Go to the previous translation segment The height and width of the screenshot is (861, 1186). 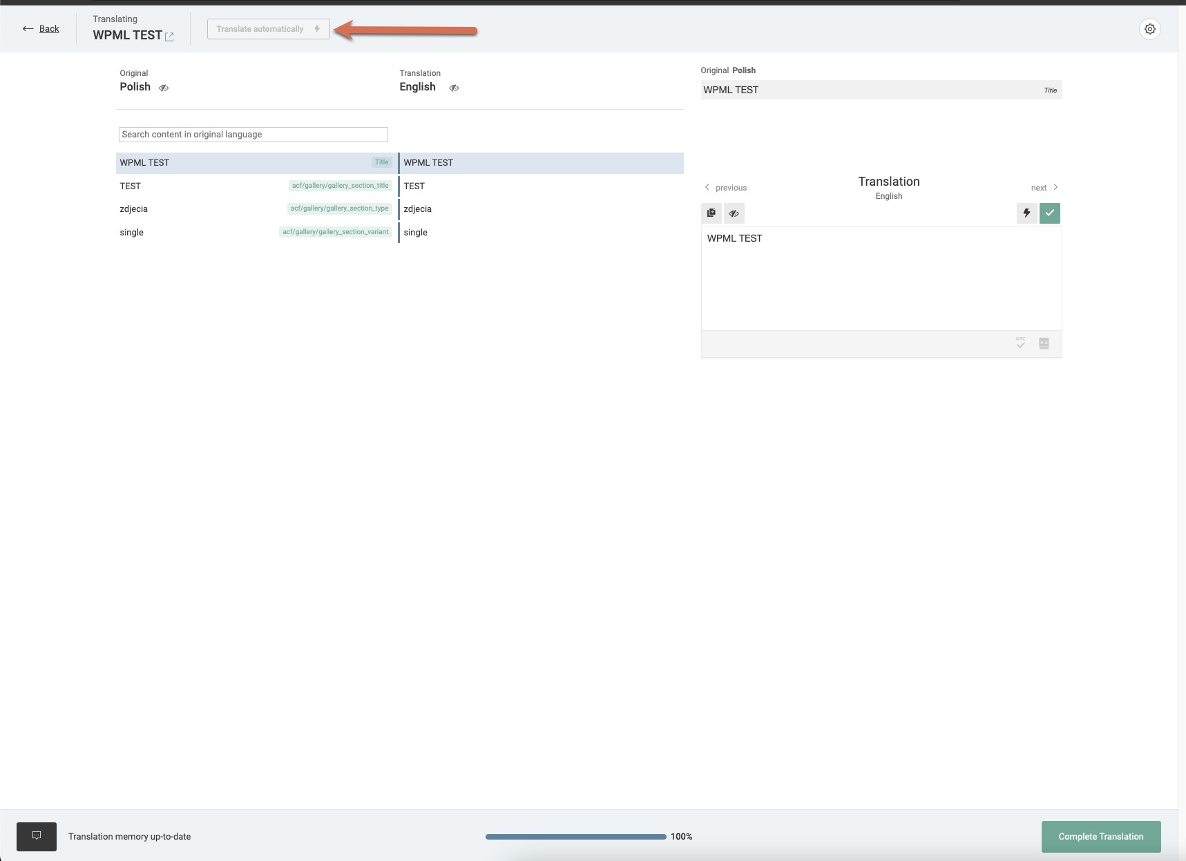(x=725, y=188)
